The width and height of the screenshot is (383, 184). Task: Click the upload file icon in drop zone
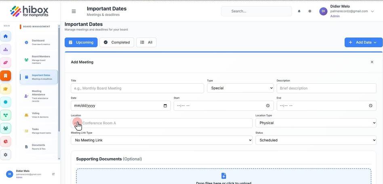click(x=223, y=176)
